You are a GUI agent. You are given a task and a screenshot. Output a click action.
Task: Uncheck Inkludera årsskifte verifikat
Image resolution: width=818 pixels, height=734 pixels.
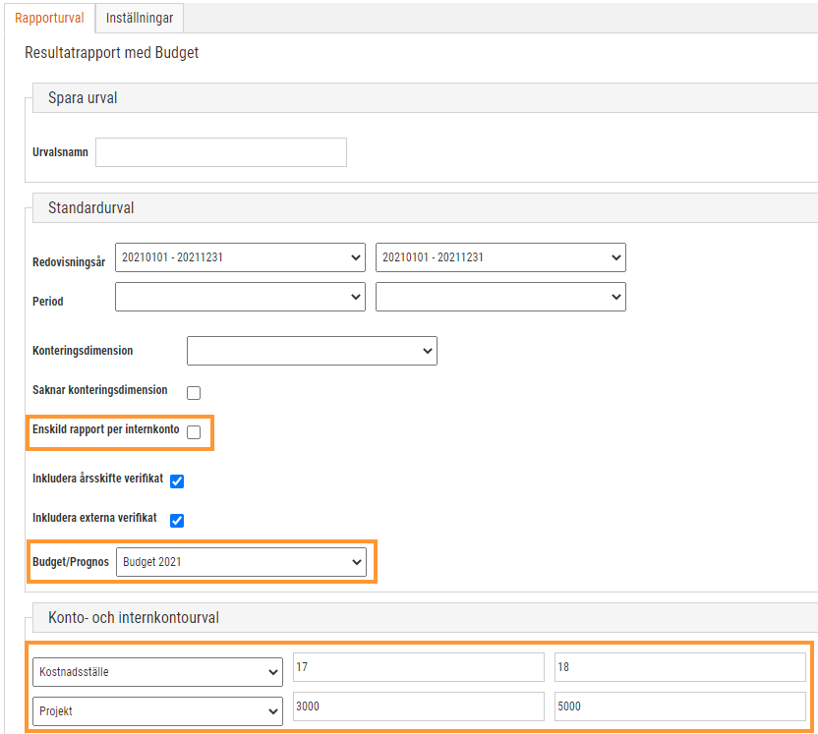(177, 481)
